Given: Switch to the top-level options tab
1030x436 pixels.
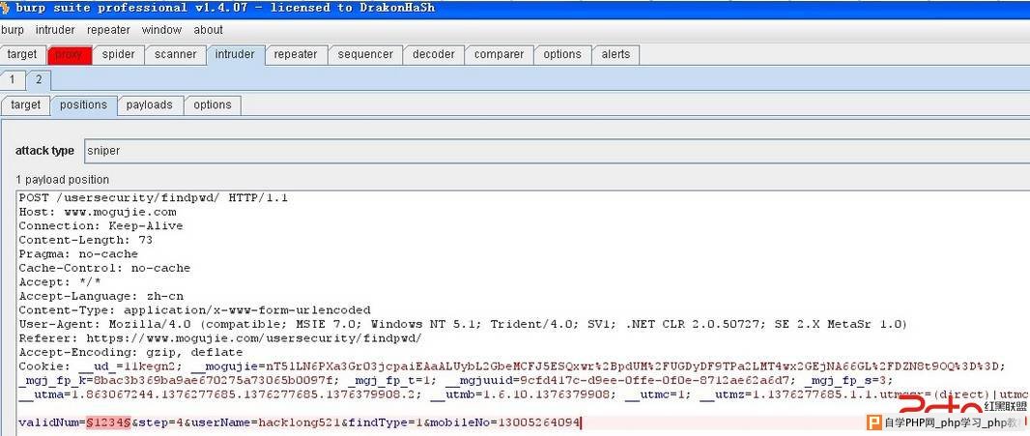Looking at the screenshot, I should [562, 54].
